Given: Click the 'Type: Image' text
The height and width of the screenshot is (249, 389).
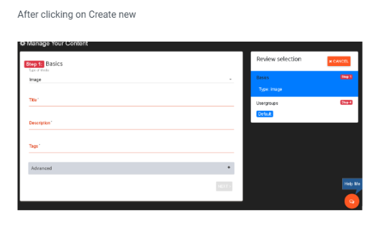Looking at the screenshot, I should tap(270, 89).
